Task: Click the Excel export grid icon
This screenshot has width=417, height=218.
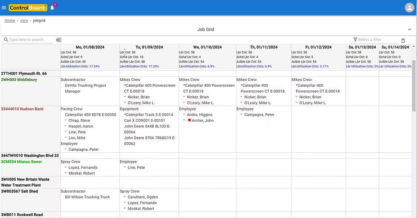Action: [x=59, y=40]
